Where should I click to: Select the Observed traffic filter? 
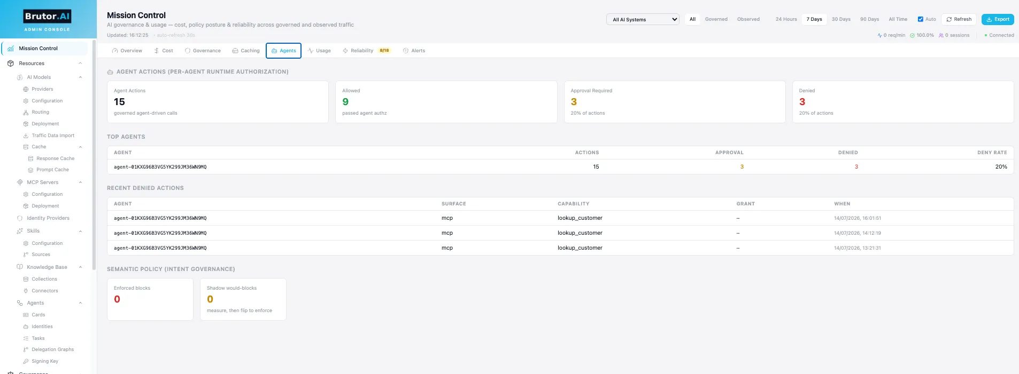tap(748, 19)
